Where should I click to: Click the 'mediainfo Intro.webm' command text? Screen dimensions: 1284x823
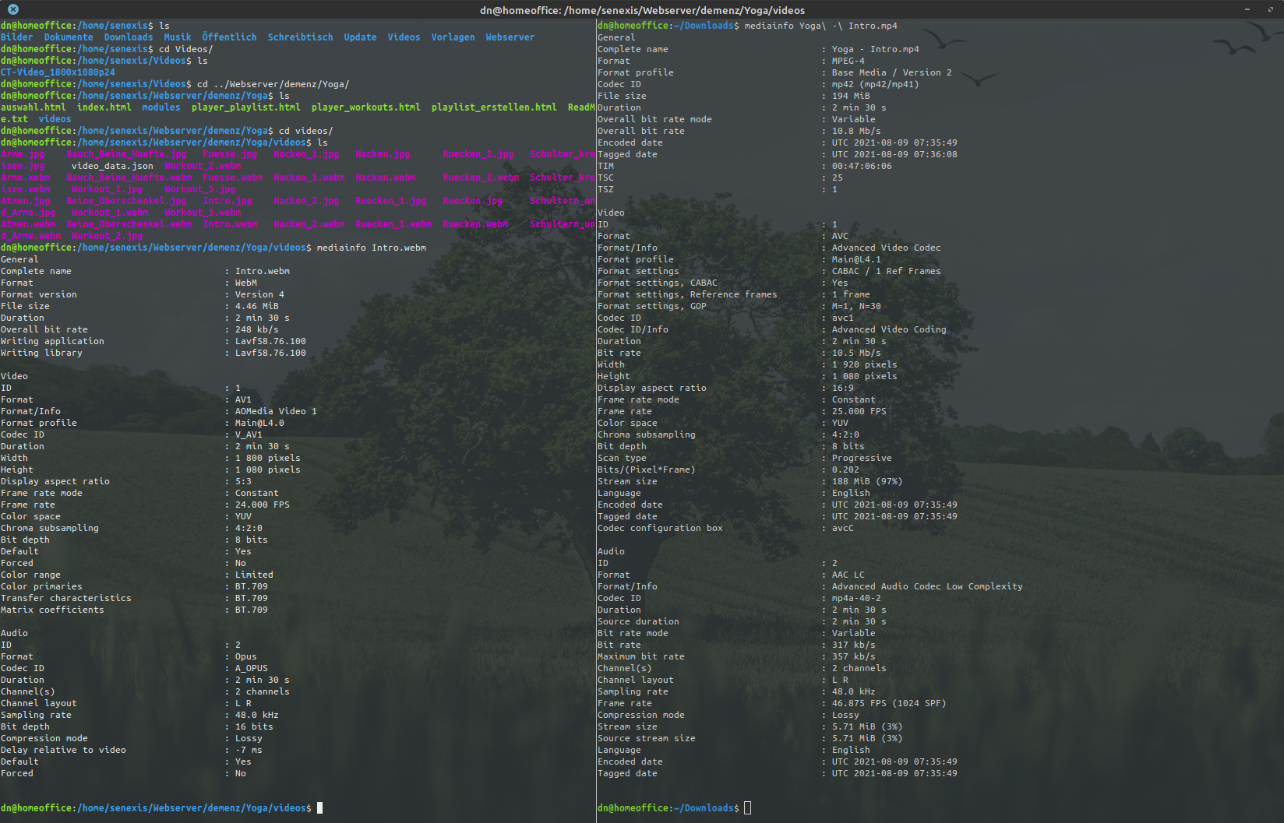371,248
